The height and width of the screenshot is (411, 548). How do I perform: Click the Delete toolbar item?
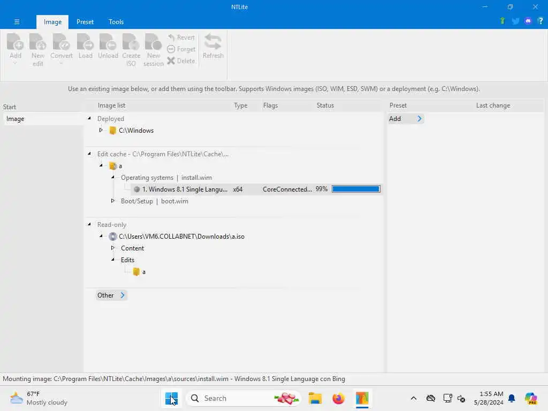tap(181, 61)
